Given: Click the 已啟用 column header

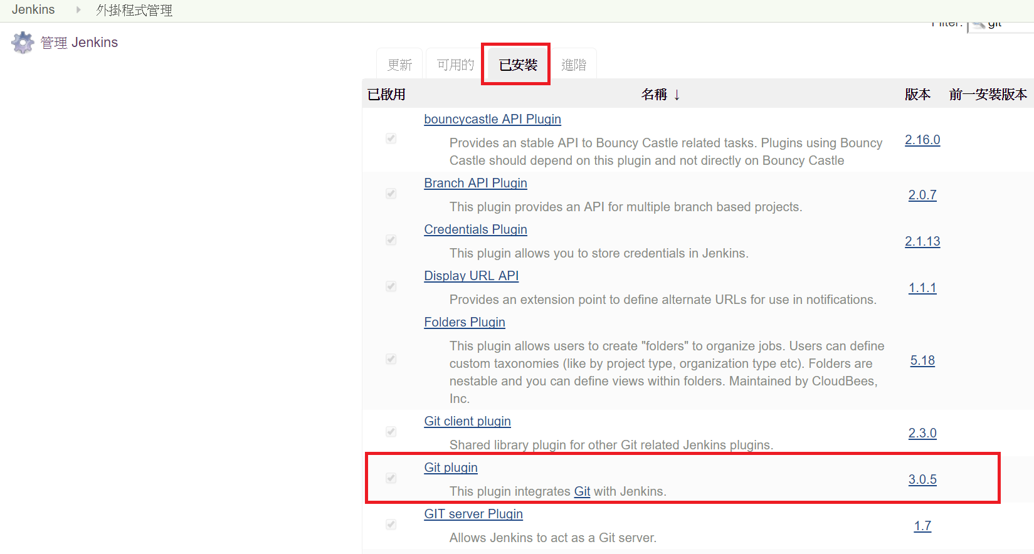Looking at the screenshot, I should [x=386, y=95].
